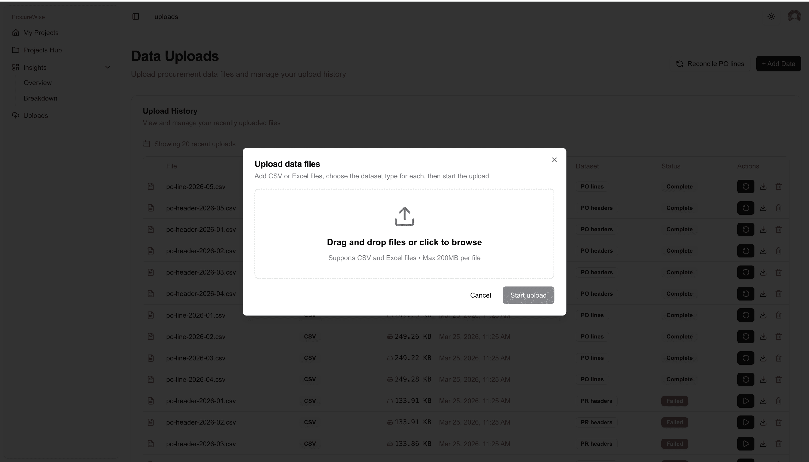Image resolution: width=809 pixels, height=462 pixels.
Task: Click Failed status of PR headers po-header-2026-03.csv
Action: point(675,444)
